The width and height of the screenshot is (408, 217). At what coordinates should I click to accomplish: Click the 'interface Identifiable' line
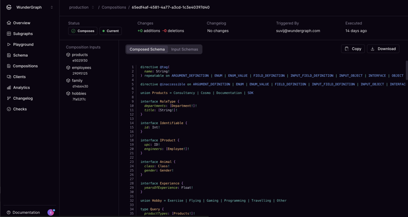164,123
